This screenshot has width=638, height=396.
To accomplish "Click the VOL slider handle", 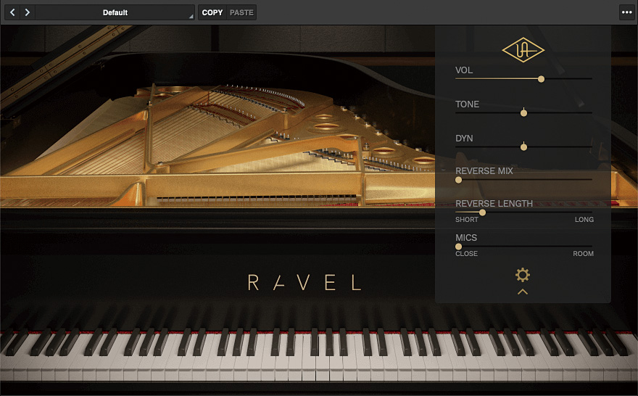I will [x=541, y=79].
